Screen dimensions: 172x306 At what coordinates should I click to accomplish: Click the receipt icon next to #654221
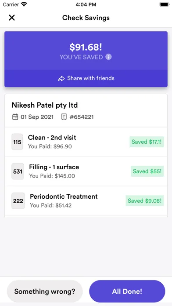point(64,117)
